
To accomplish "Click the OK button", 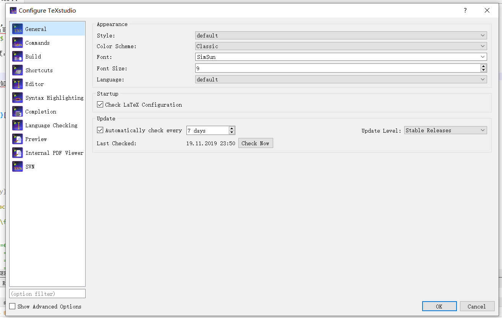I will (439, 306).
